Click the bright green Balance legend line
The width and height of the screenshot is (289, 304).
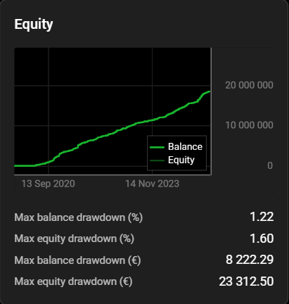point(157,147)
